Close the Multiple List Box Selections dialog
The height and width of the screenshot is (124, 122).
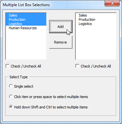[112, 3]
